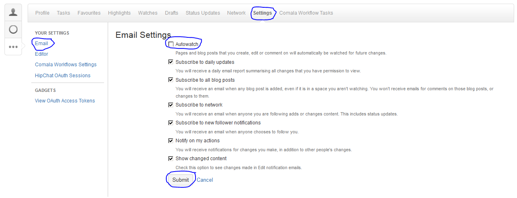Click the user profile silhouette icon
The height and width of the screenshot is (198, 517).
[13, 12]
